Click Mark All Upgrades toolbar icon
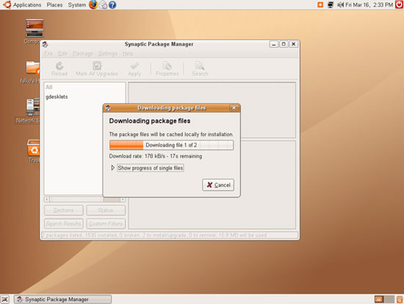 point(97,66)
